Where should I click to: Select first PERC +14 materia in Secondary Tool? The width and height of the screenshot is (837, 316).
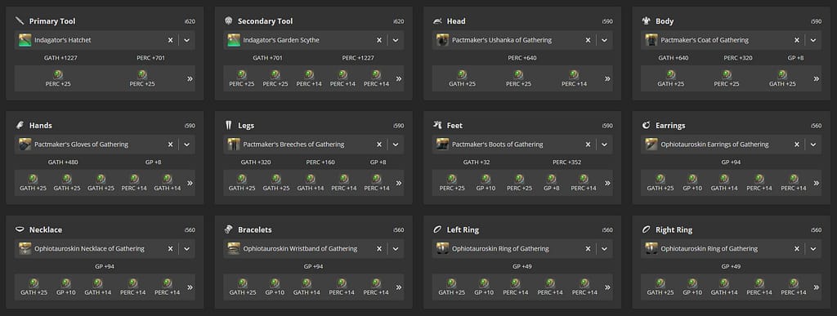pyautogui.click(x=309, y=78)
